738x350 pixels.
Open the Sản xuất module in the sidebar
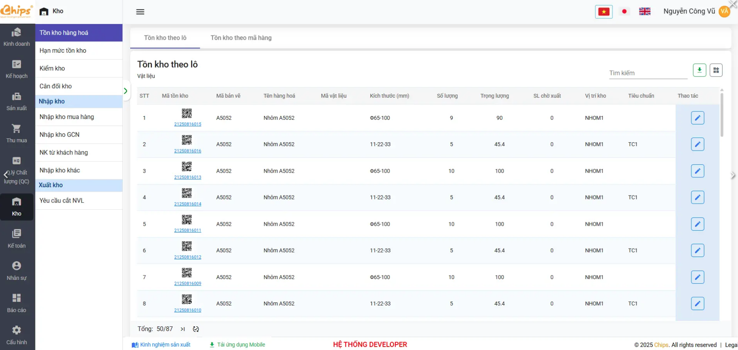pos(17,101)
